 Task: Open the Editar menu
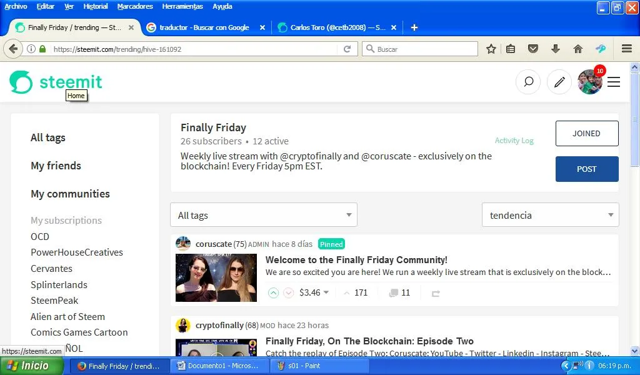click(45, 6)
